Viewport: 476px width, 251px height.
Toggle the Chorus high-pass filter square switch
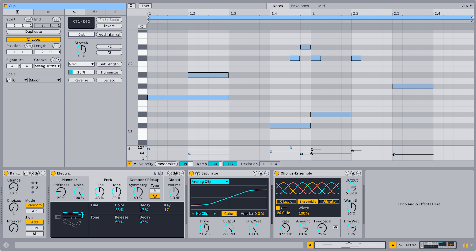tap(278, 208)
